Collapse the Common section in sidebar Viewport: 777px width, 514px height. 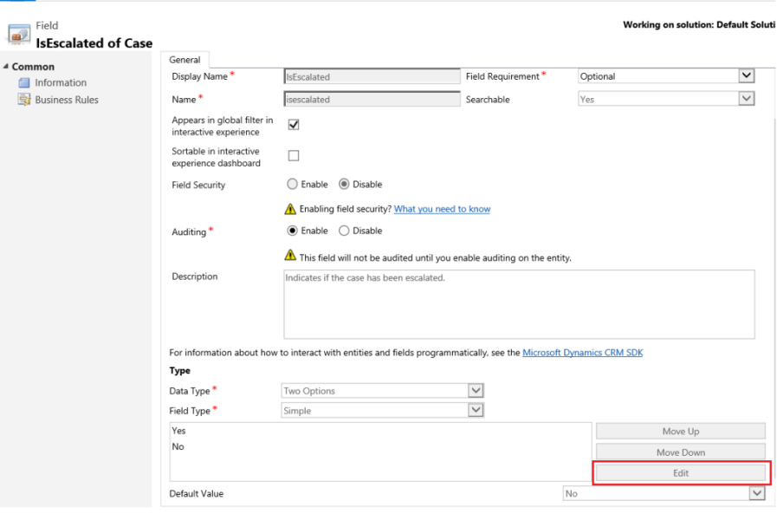[x=6, y=67]
